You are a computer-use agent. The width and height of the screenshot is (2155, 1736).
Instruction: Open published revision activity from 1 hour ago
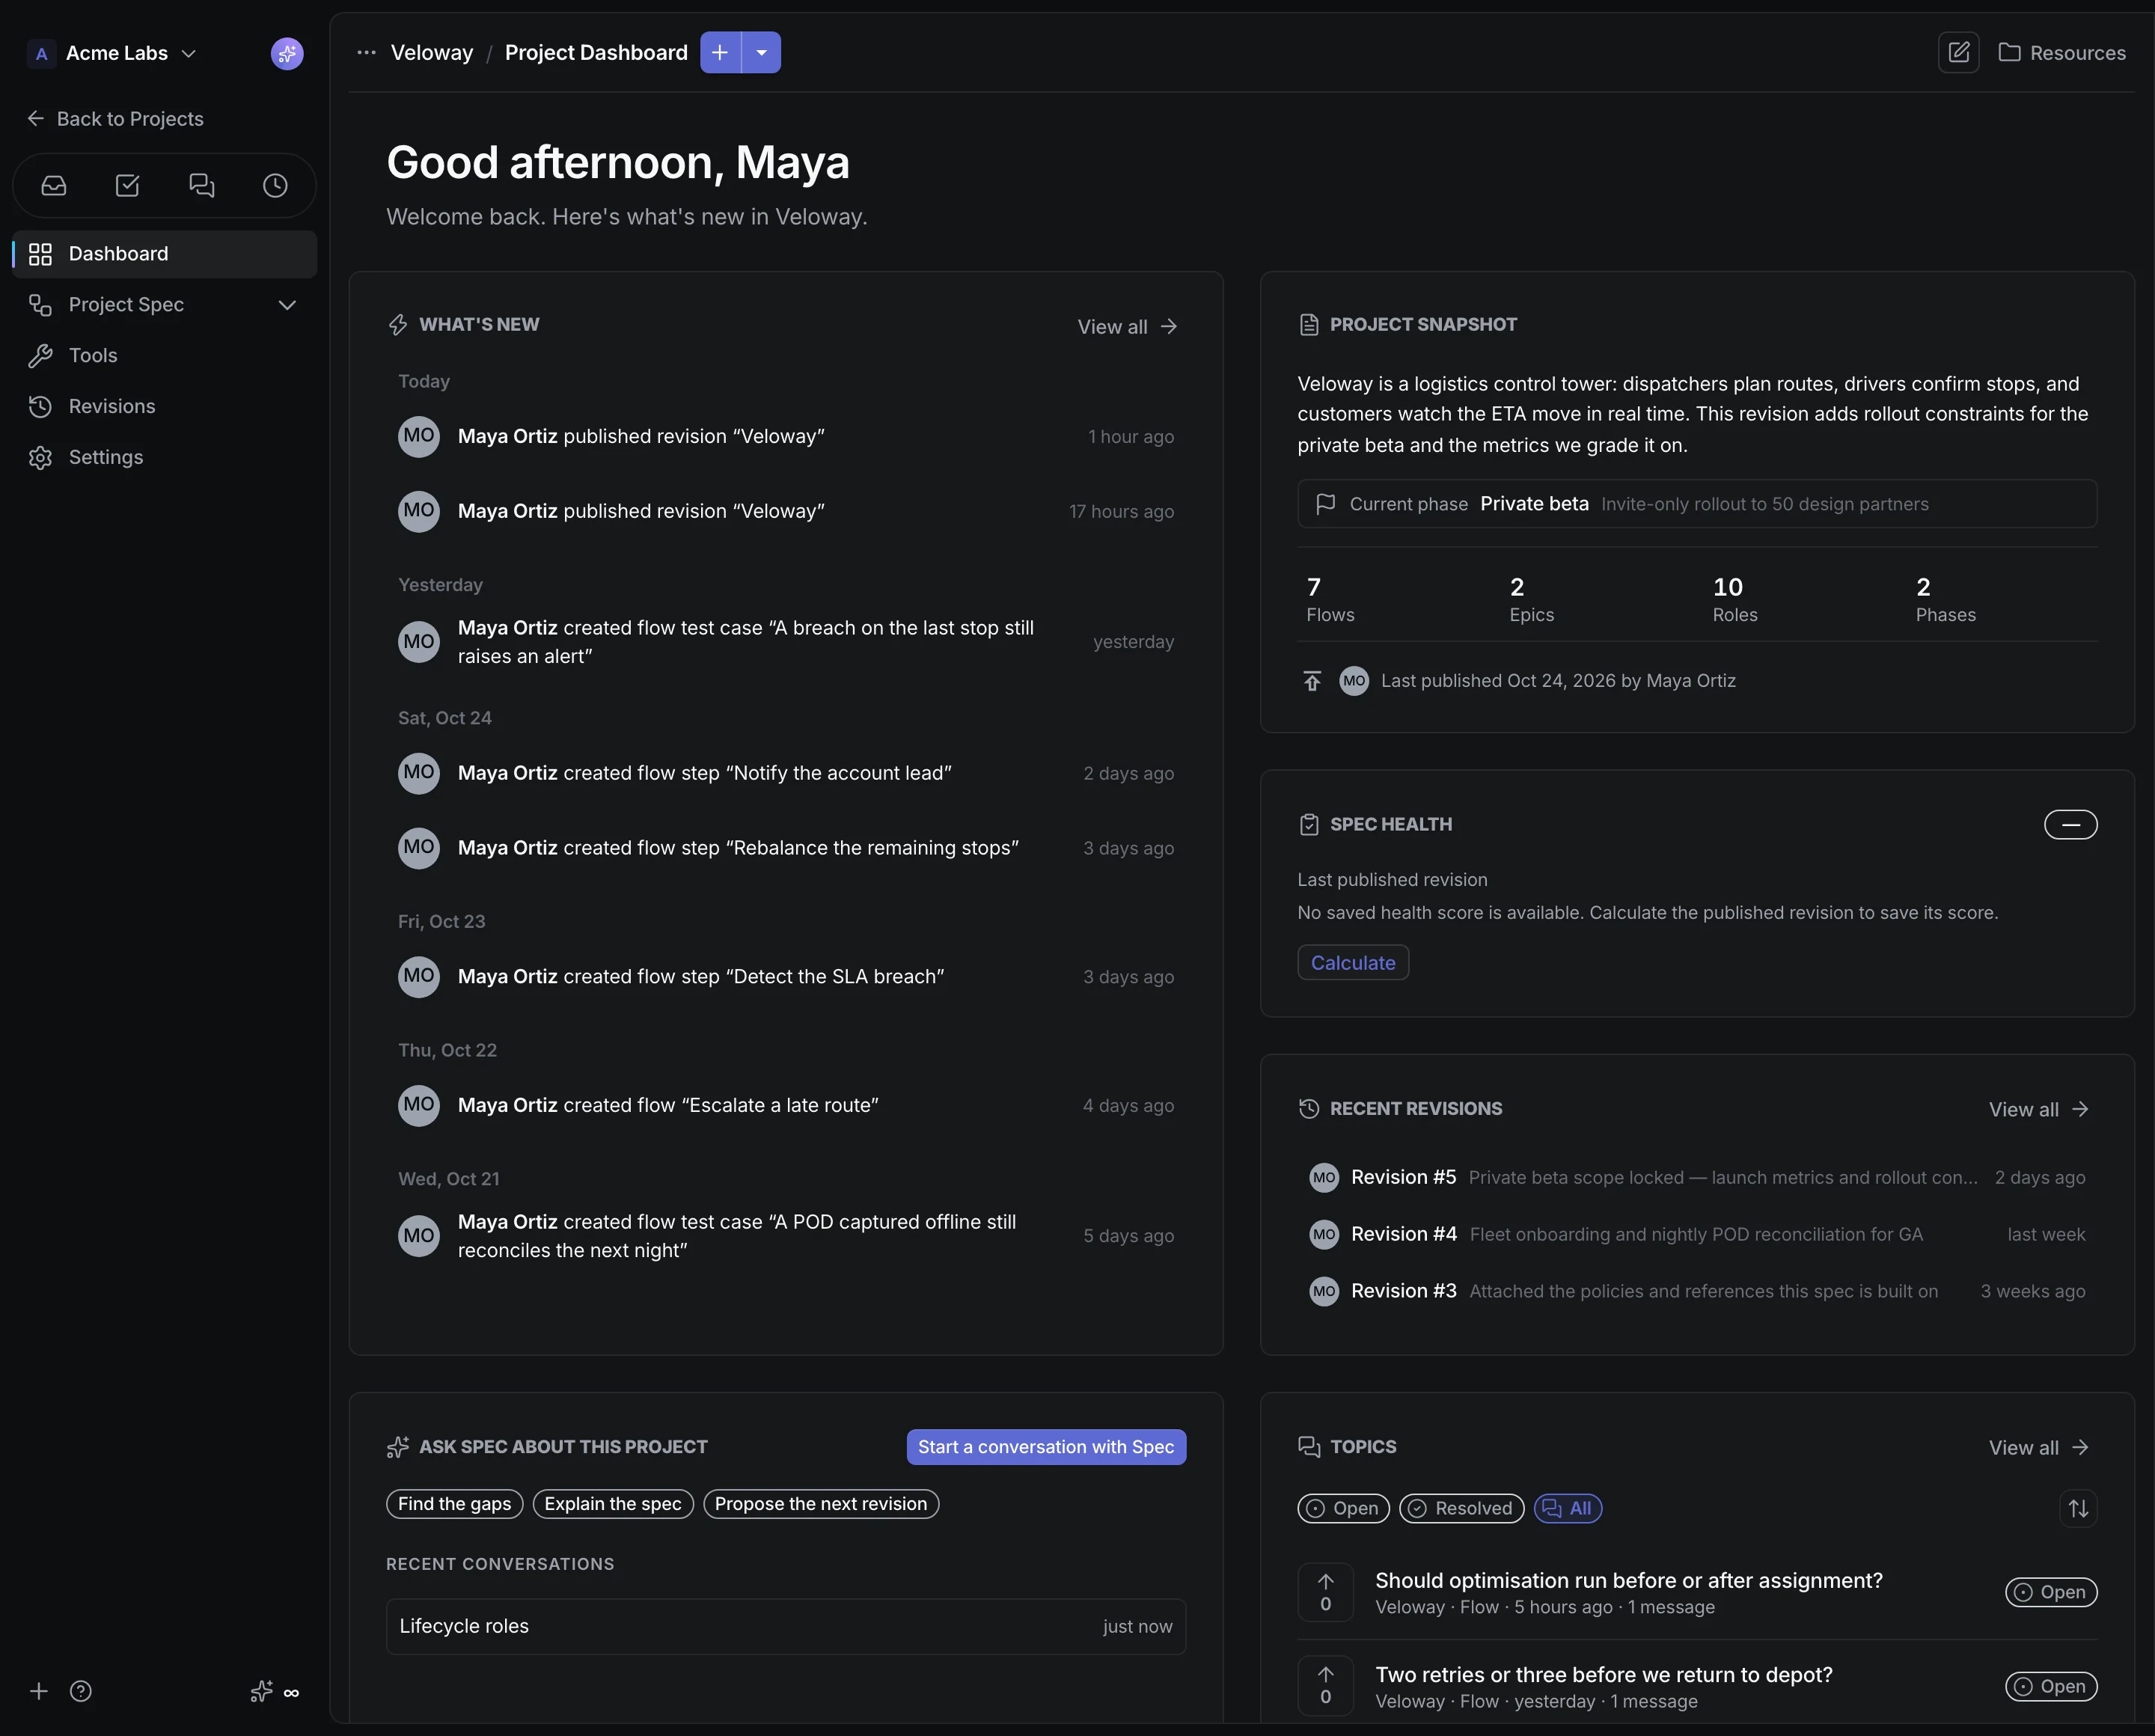786,437
